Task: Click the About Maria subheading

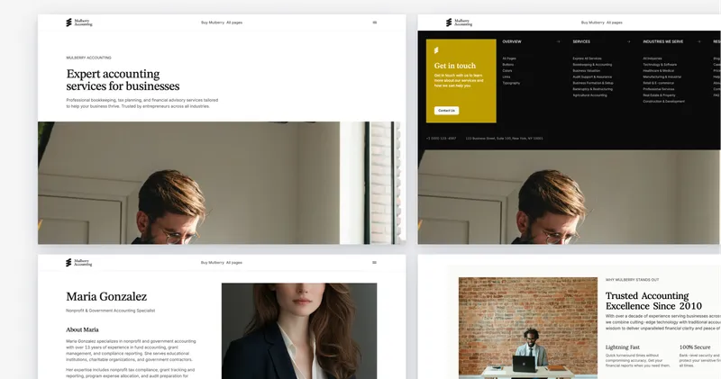Action: tap(82, 329)
